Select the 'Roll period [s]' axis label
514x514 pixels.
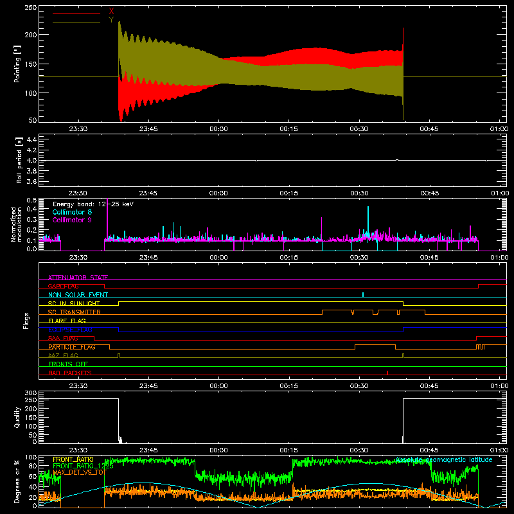[x=19, y=161]
